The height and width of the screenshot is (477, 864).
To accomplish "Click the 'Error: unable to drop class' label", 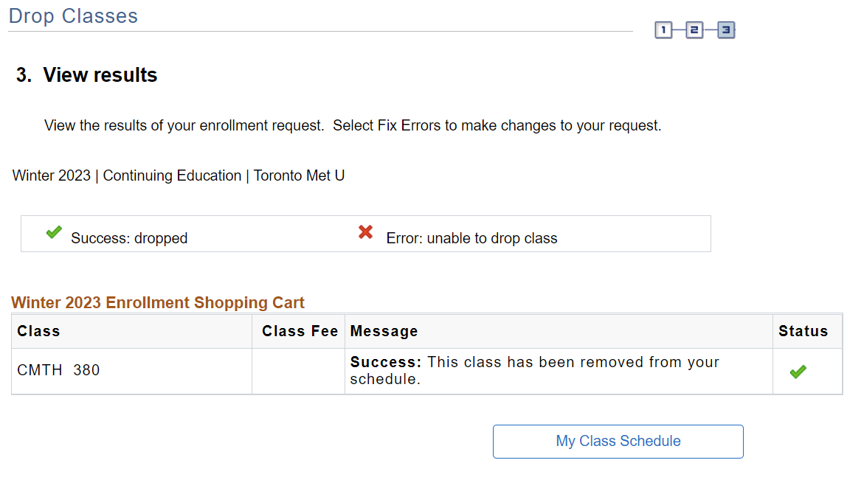I will [x=471, y=238].
